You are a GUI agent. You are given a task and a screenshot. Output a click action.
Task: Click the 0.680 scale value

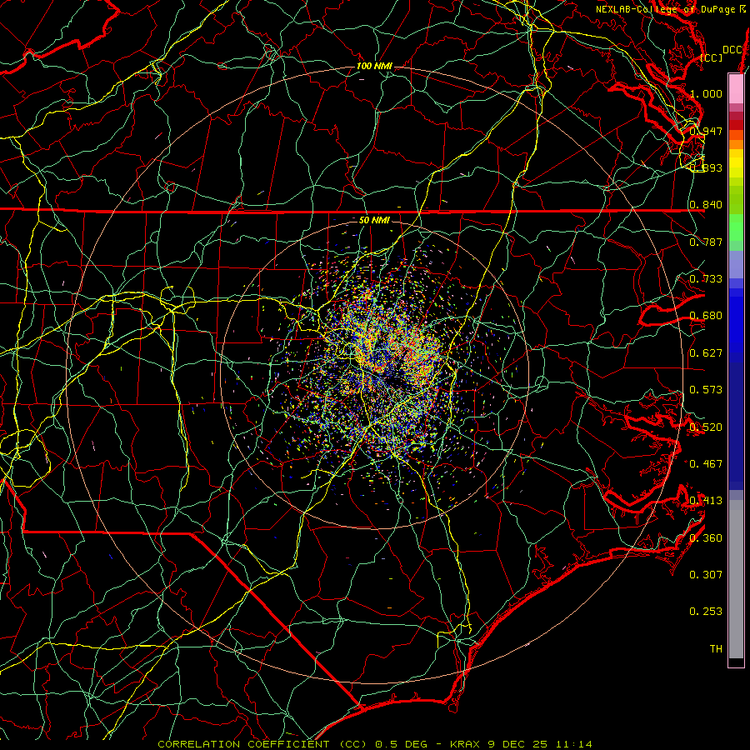click(707, 316)
